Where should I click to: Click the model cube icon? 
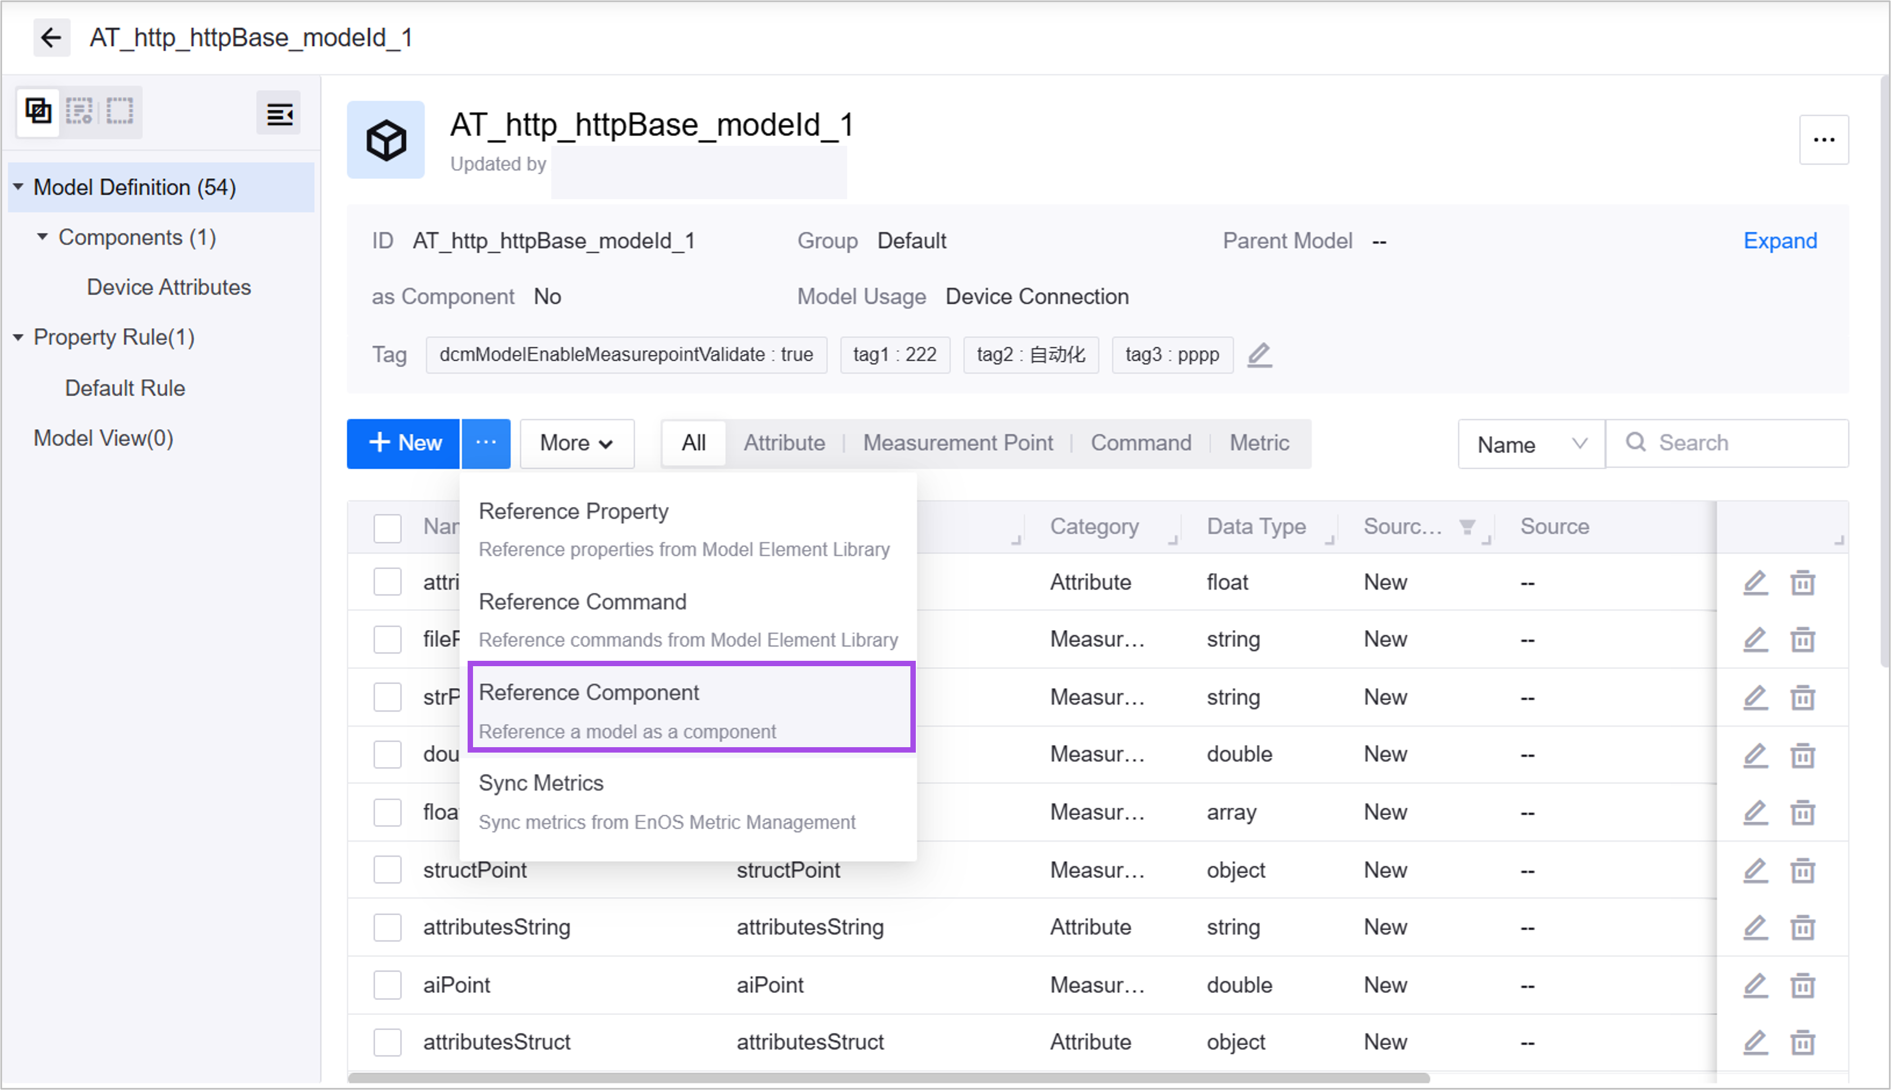386,140
